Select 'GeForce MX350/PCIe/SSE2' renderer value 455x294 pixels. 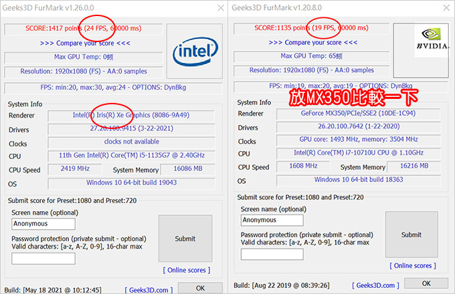(x=358, y=113)
